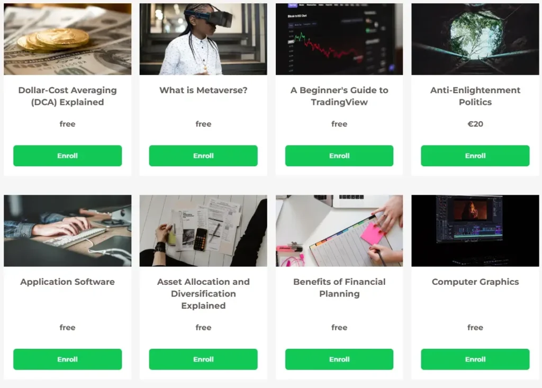Image resolution: width=542 pixels, height=388 pixels.
Task: Open the VR headset person thumbnail
Action: coord(203,39)
